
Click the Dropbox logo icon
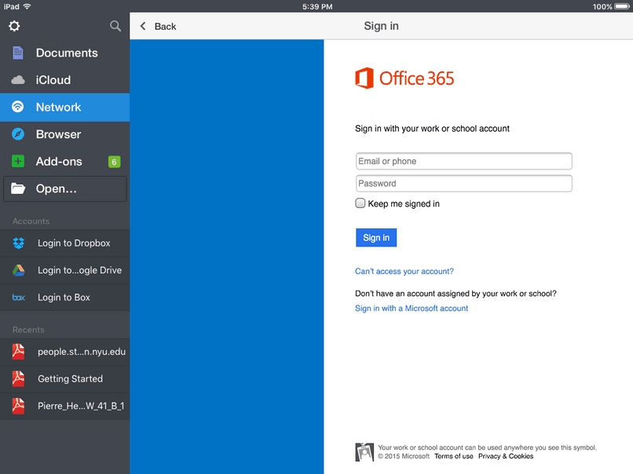coord(19,242)
